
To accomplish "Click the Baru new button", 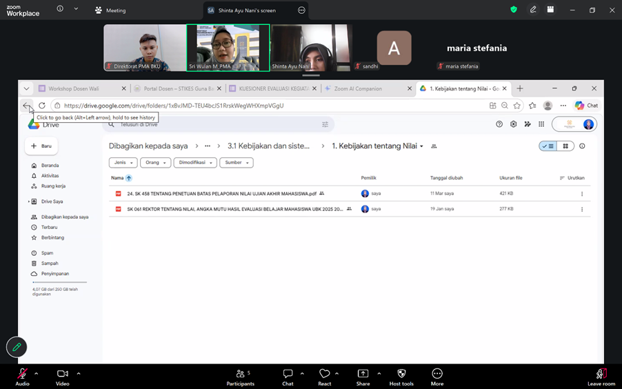I will click(x=41, y=146).
